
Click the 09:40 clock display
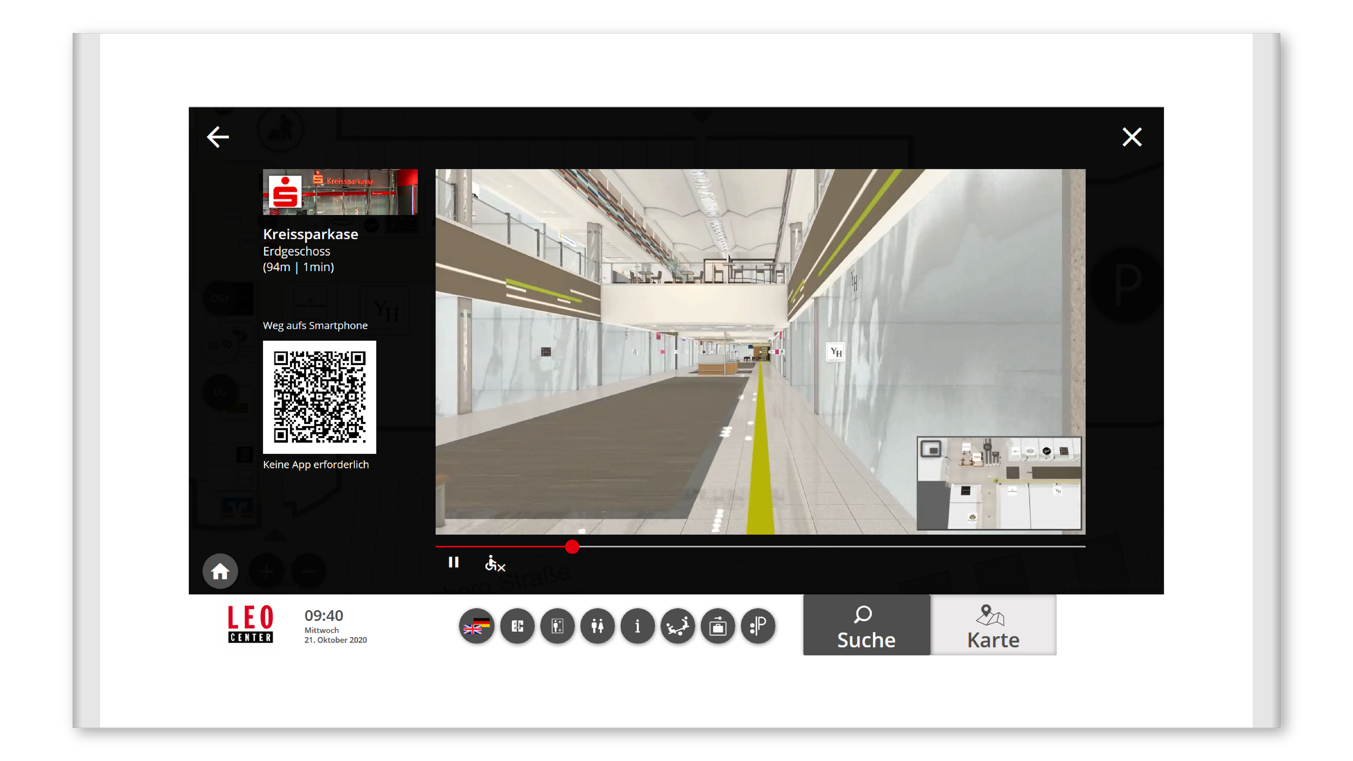pyautogui.click(x=324, y=616)
